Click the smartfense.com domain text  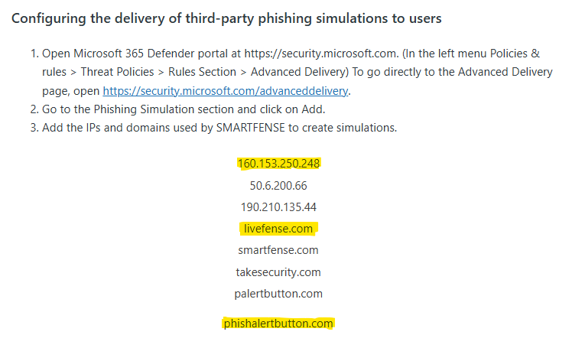pyautogui.click(x=278, y=250)
